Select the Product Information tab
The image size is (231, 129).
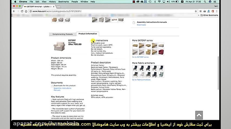[88, 34]
